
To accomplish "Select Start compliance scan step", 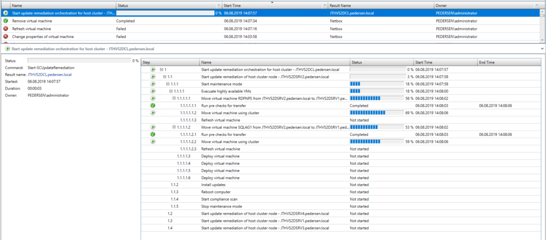I will click(x=341, y=199).
